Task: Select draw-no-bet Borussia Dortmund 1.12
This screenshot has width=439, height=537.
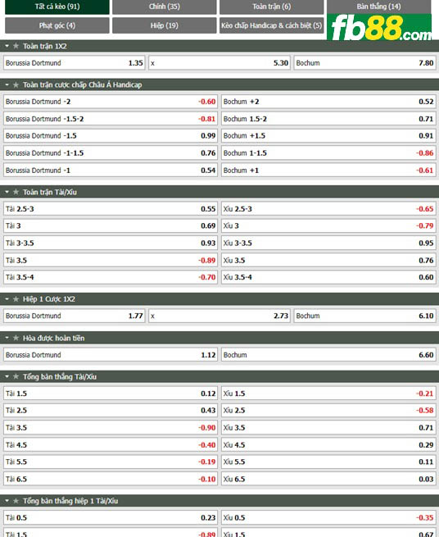Action: [111, 355]
